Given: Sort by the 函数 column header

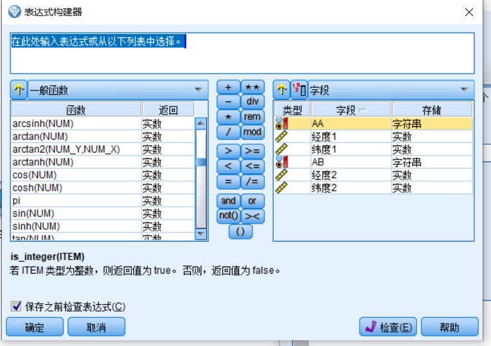Looking at the screenshot, I should [76, 110].
